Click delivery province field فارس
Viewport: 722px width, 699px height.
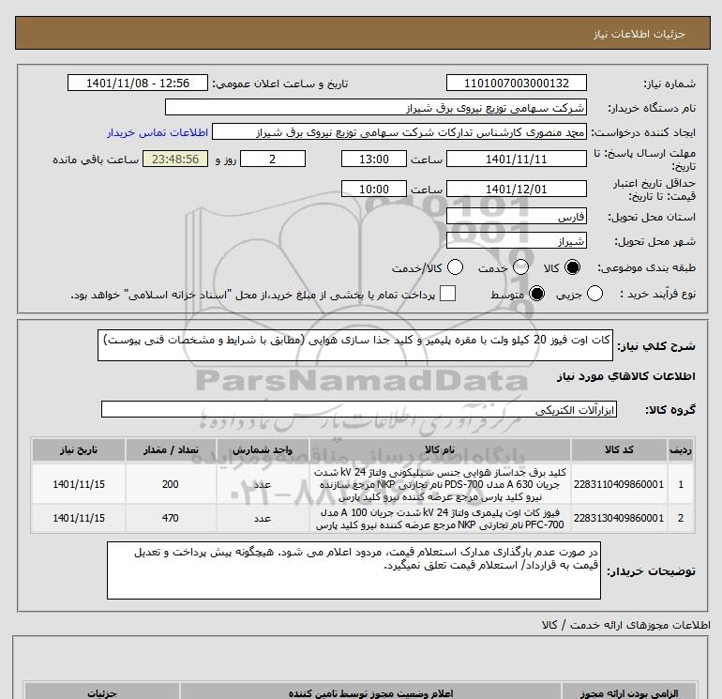(516, 216)
